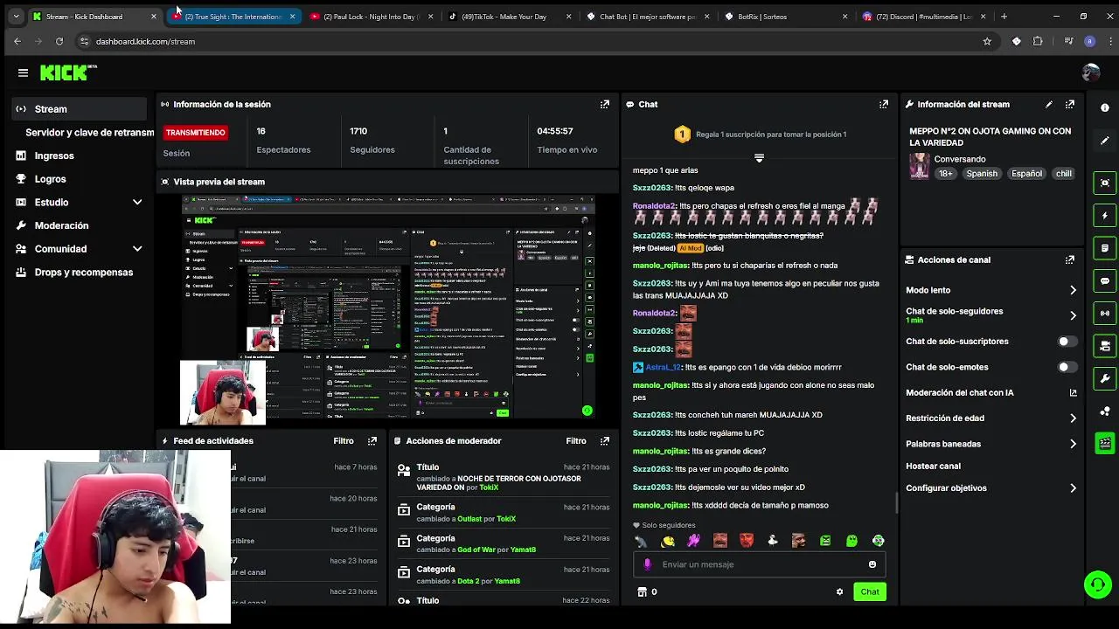Expand the Estudio sidebar section
This screenshot has height=629, width=1119.
136,202
